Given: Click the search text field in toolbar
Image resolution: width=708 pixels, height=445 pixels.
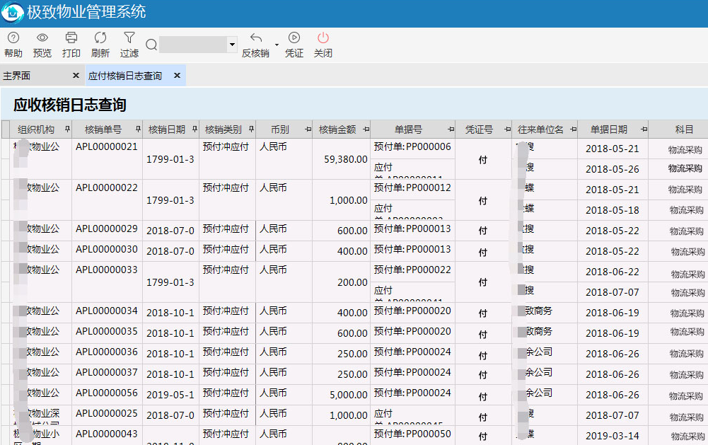Looking at the screenshot, I should tap(193, 45).
